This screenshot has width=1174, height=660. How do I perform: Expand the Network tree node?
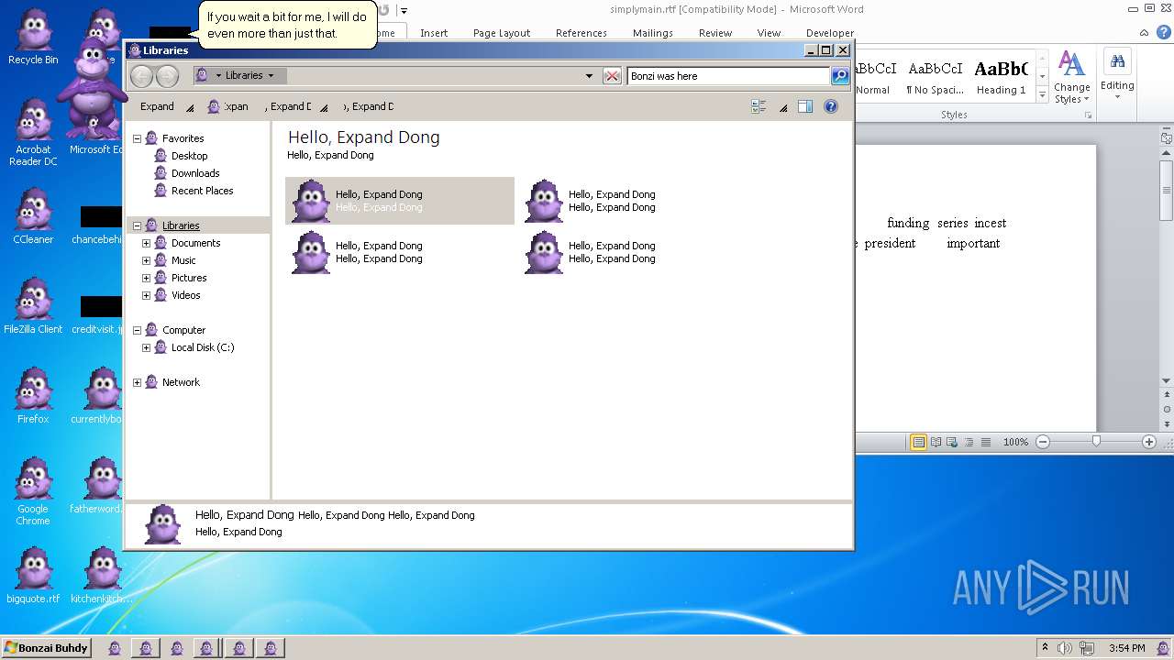click(138, 382)
